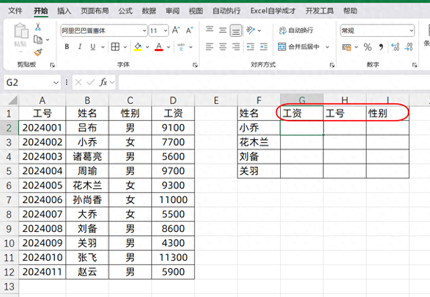Click cell with salary 11300
This screenshot has height=297, width=430.
click(x=173, y=257)
